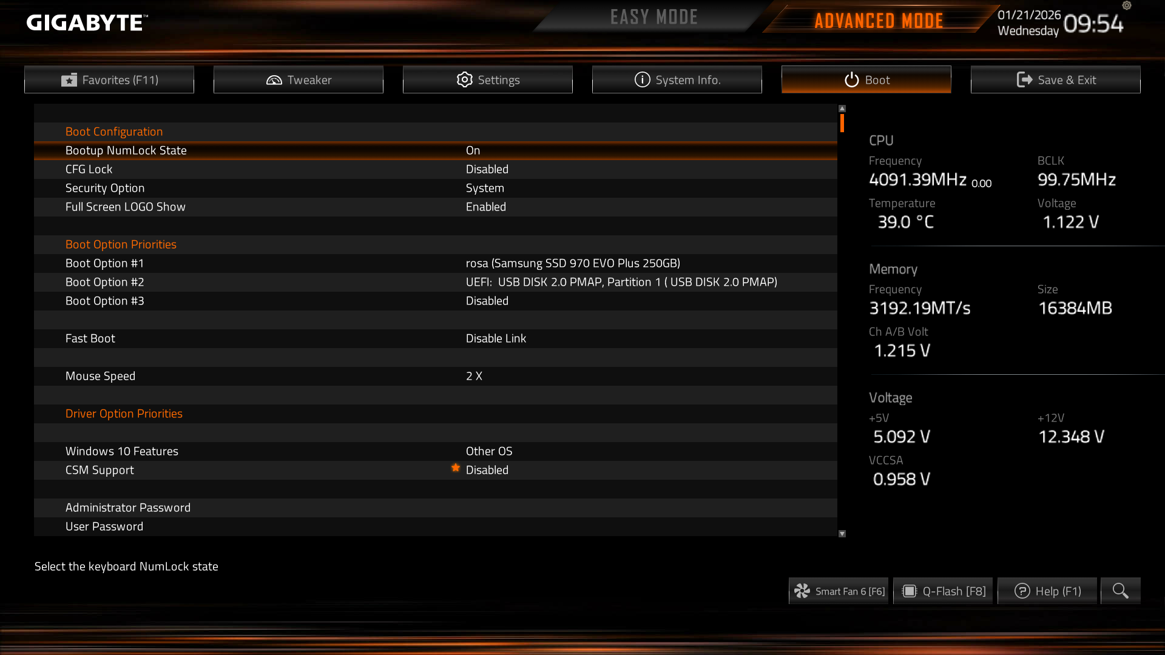
Task: Click the CSM Support favorite star
Action: pos(456,468)
